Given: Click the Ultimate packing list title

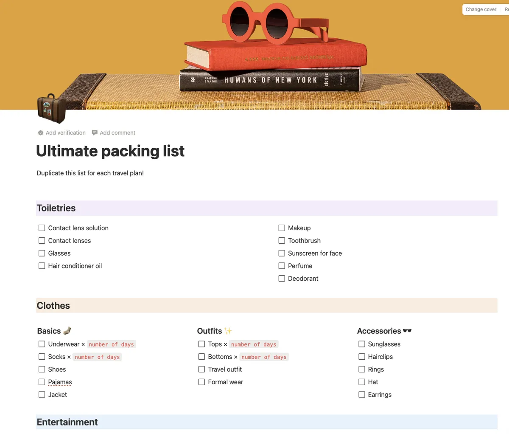Looking at the screenshot, I should pos(110,151).
